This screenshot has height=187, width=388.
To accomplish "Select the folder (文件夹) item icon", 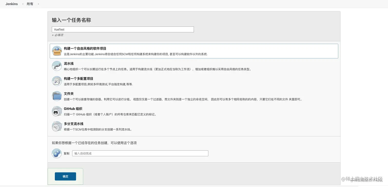I will coord(57,96).
